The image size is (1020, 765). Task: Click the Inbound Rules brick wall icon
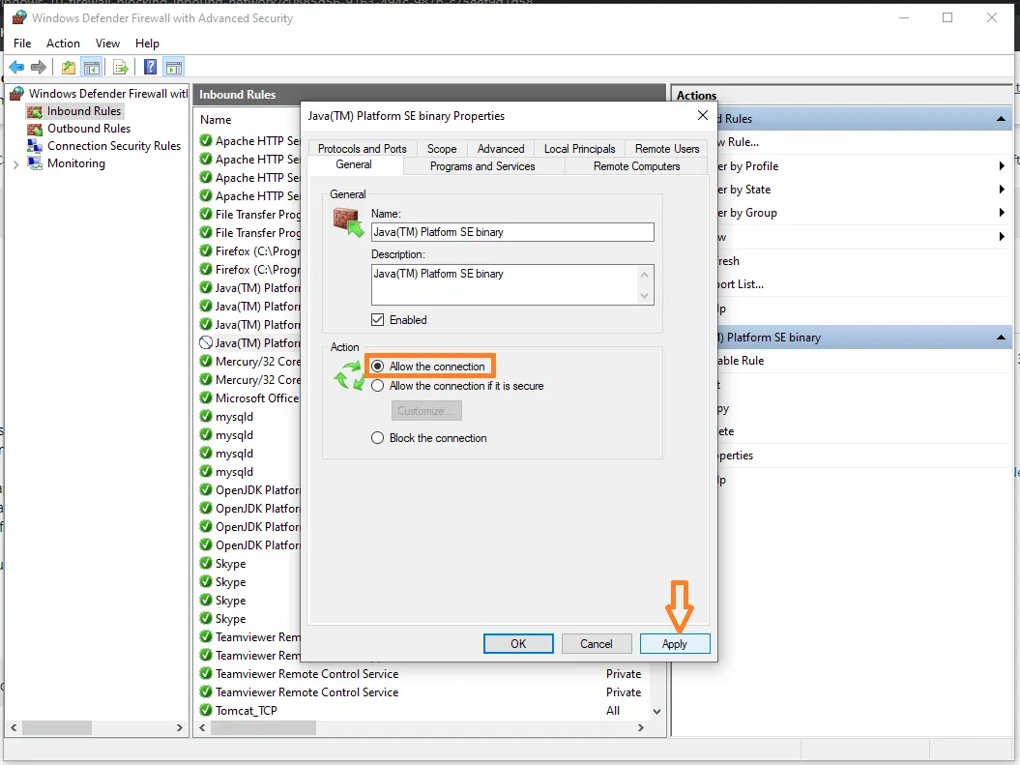pos(35,112)
